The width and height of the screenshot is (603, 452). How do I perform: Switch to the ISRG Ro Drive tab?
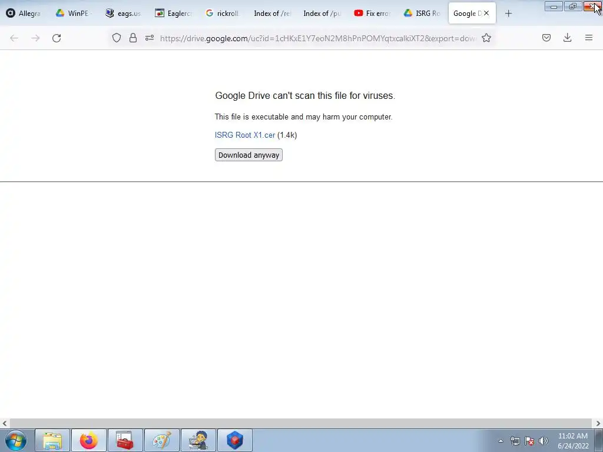coord(422,13)
